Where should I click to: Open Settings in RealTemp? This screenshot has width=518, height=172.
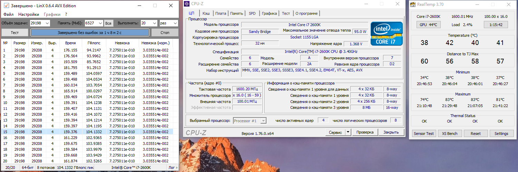point(501,134)
